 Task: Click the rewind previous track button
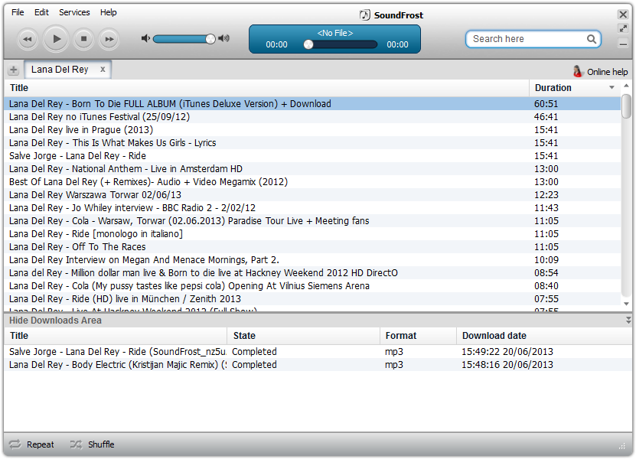28,39
